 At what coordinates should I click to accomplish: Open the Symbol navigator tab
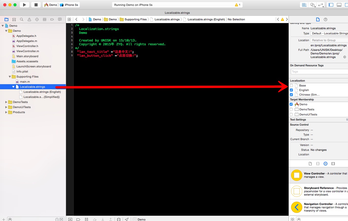14,19
